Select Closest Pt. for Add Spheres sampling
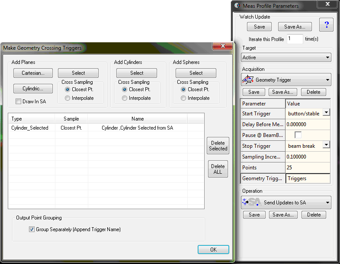 [183, 89]
